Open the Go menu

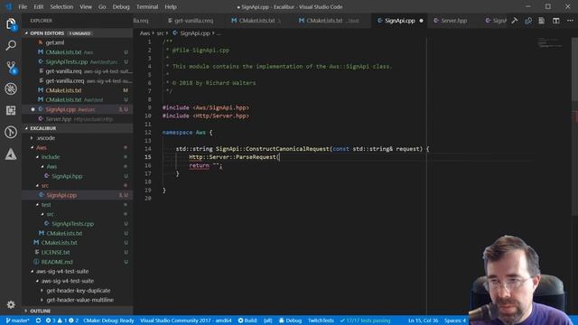coord(102,6)
